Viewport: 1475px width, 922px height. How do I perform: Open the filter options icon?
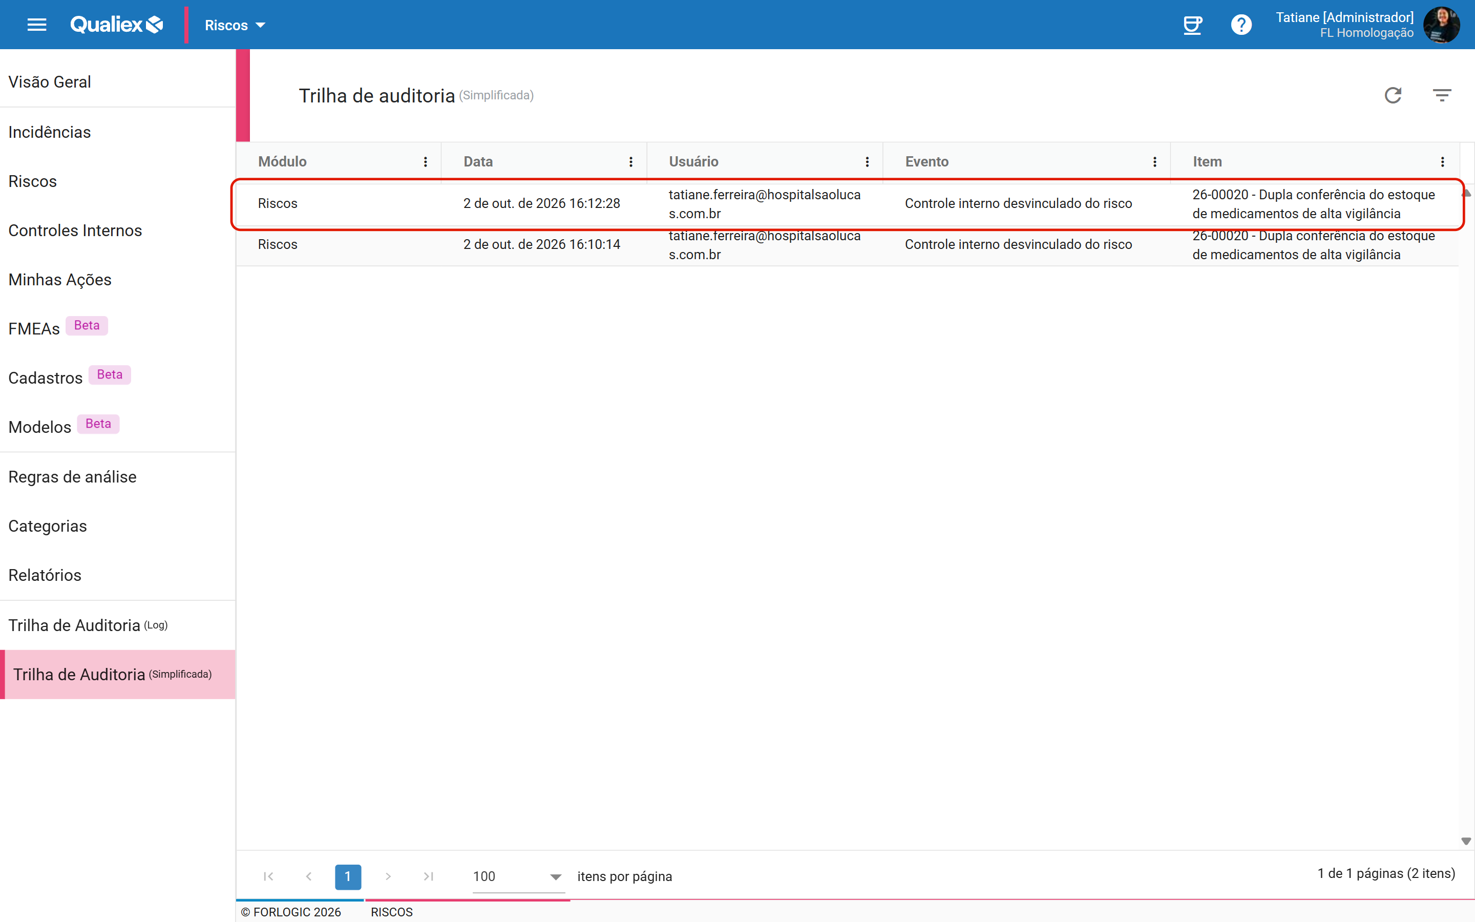click(x=1442, y=95)
